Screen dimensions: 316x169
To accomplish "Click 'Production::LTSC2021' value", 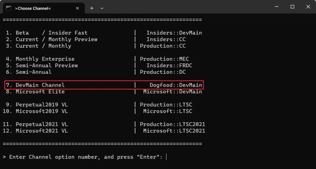I will click(172, 124).
